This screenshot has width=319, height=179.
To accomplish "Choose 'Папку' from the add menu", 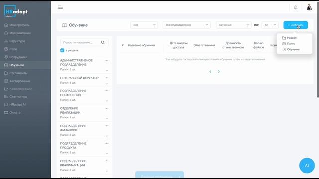I will click(x=289, y=44).
